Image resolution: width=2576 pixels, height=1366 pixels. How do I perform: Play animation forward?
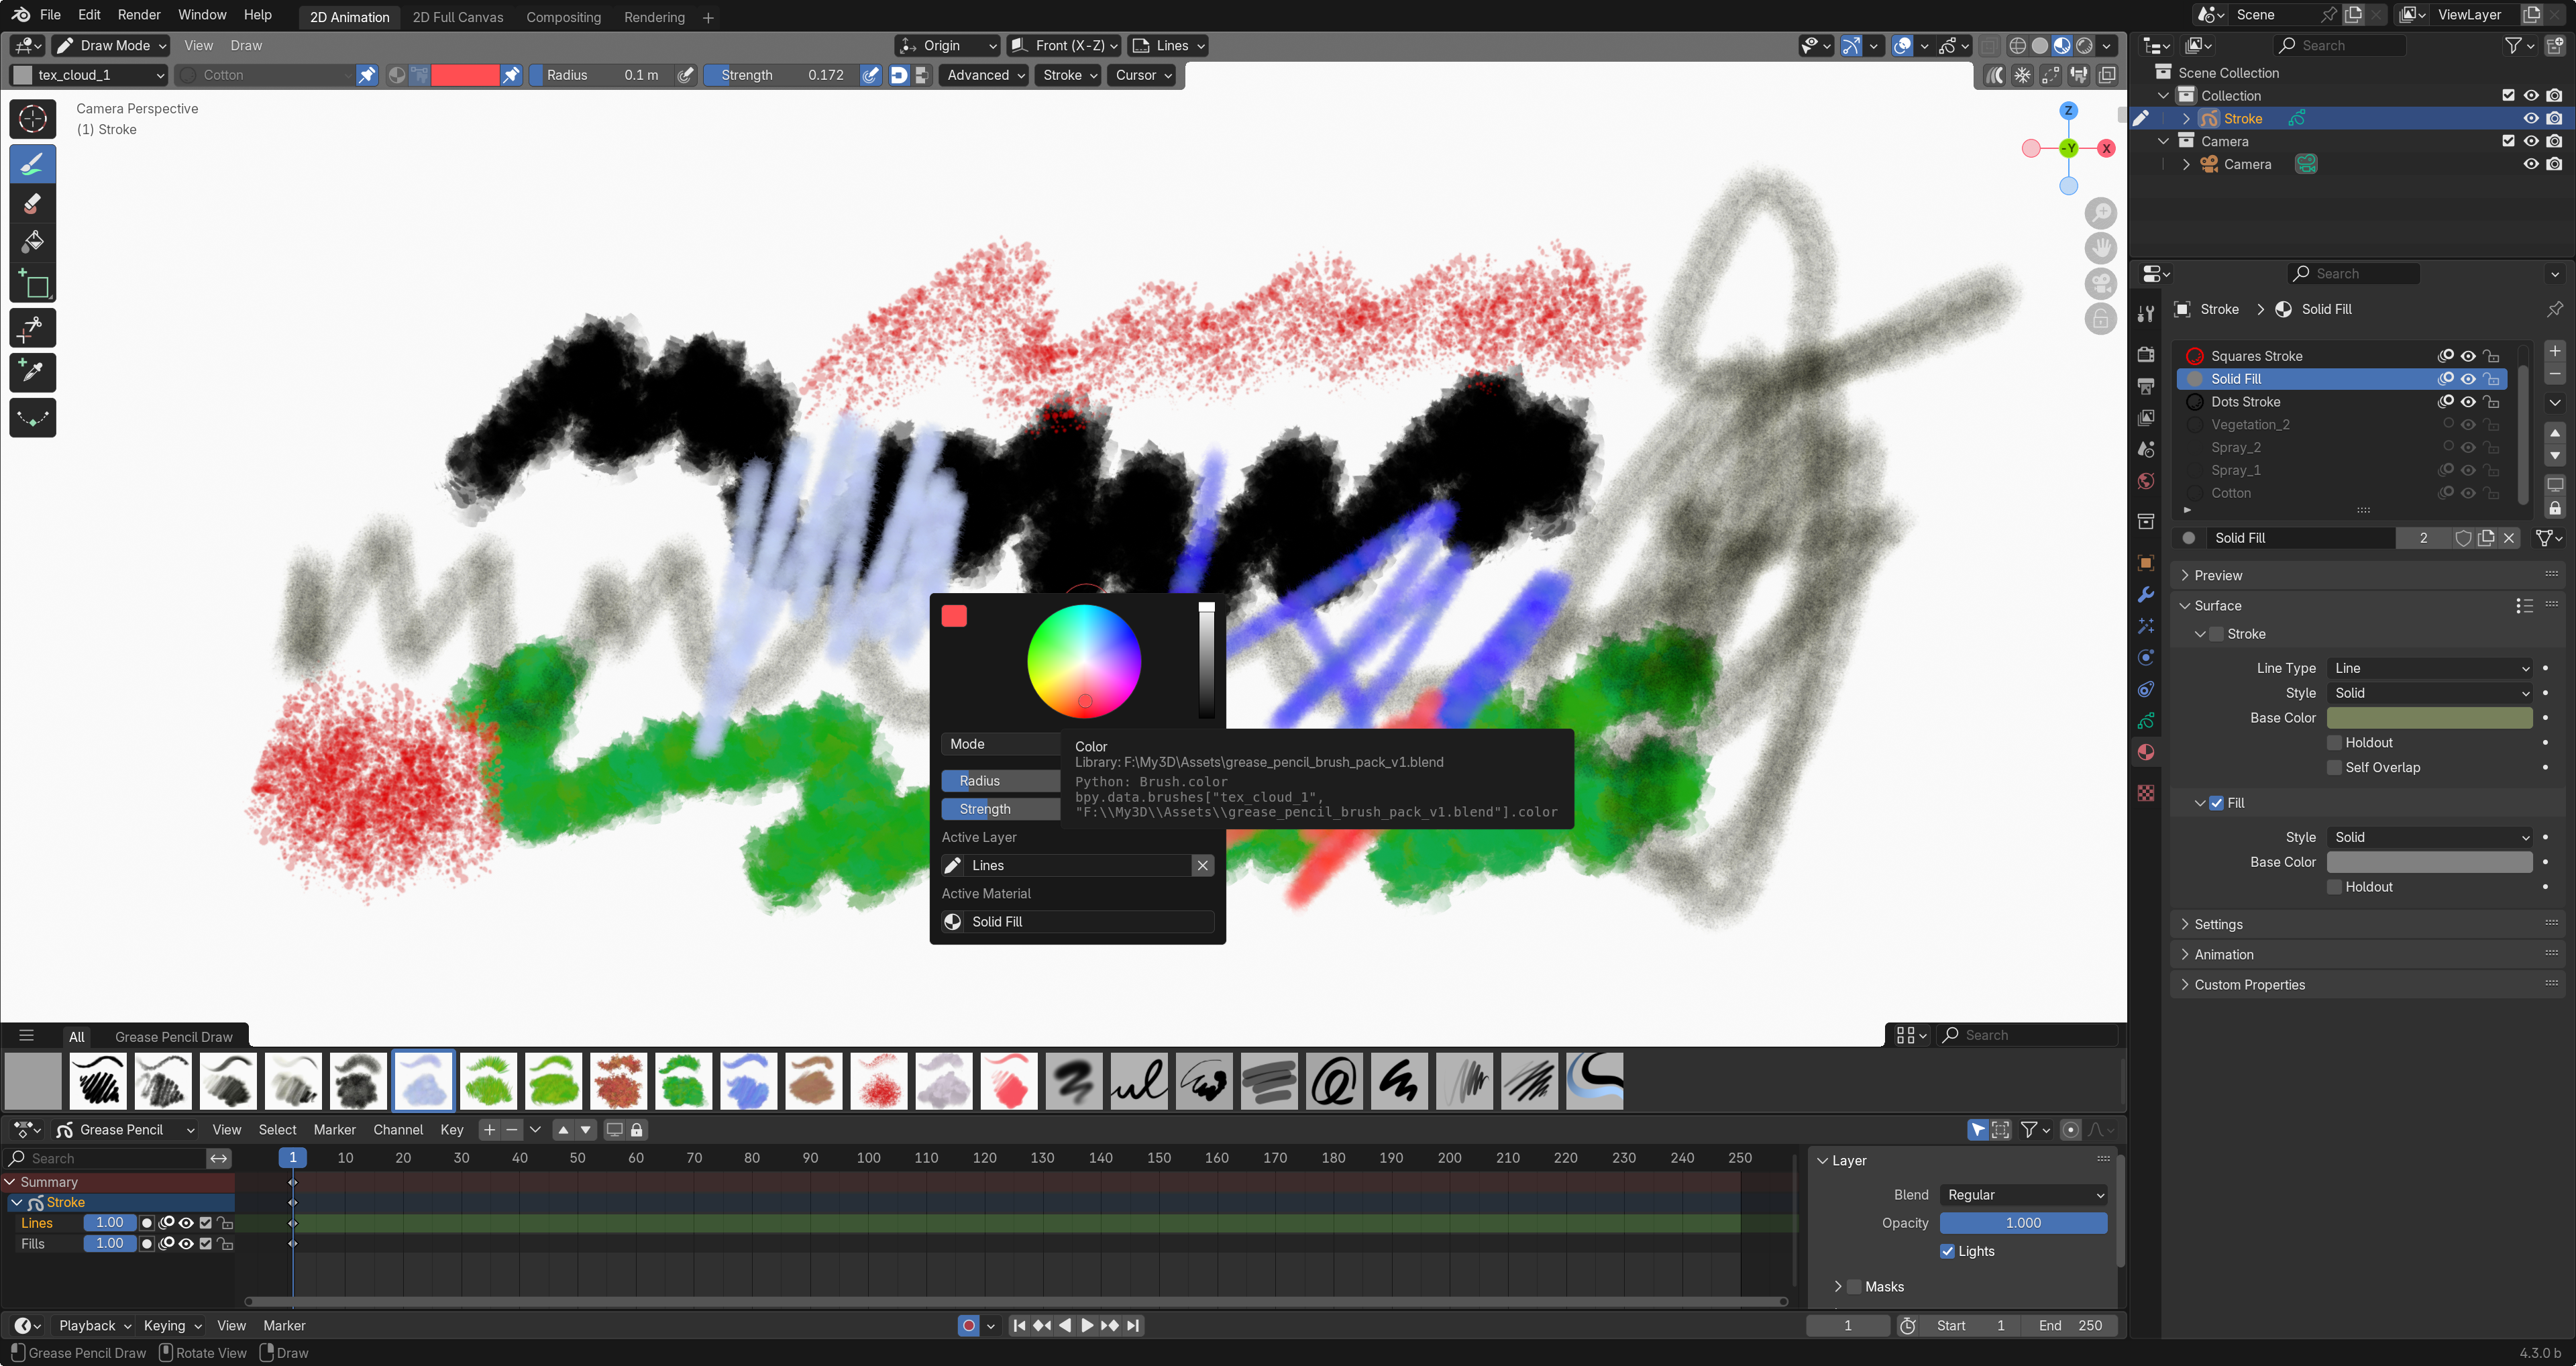(x=1087, y=1325)
